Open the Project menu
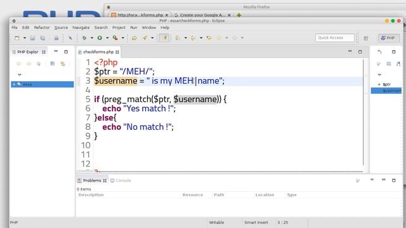Viewport: 406px width, 228px height. (119, 27)
